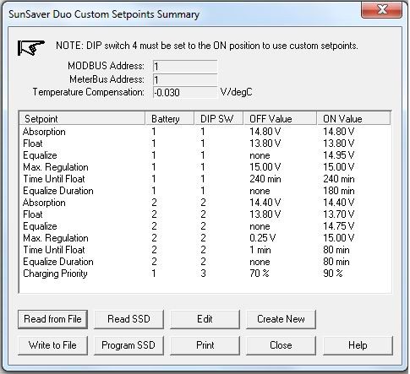The image size is (410, 374).
Task: Click the pointing hand note icon
Action: click(x=31, y=47)
